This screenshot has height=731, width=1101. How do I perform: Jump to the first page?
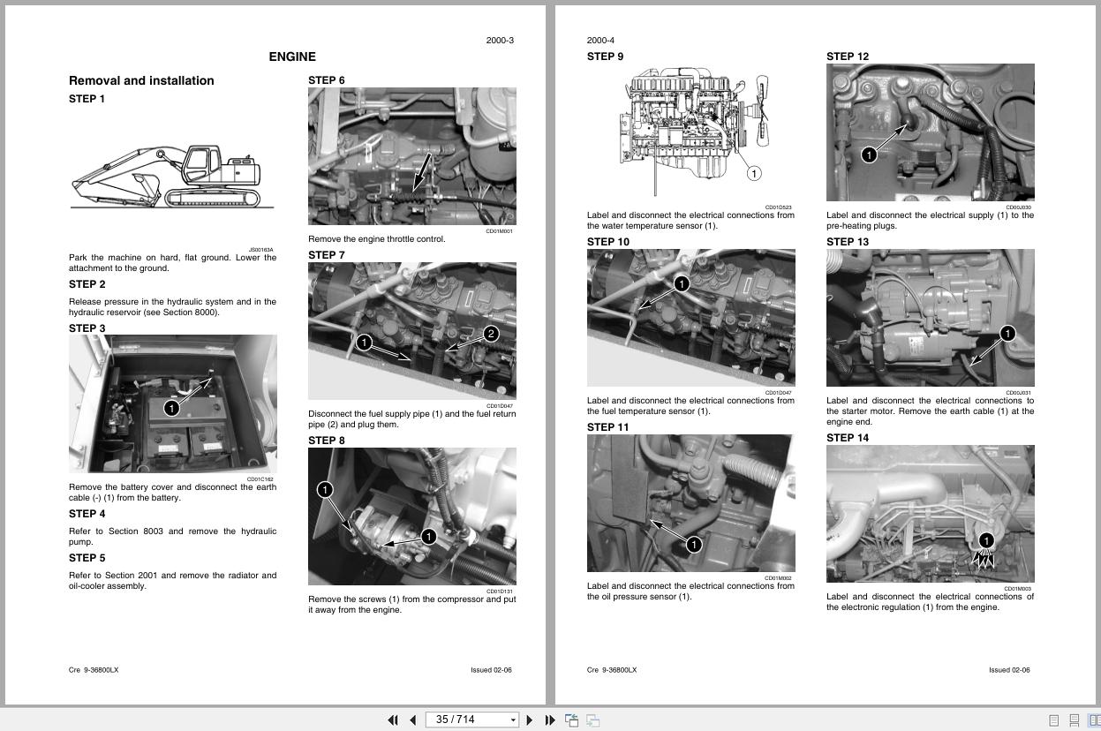point(392,720)
